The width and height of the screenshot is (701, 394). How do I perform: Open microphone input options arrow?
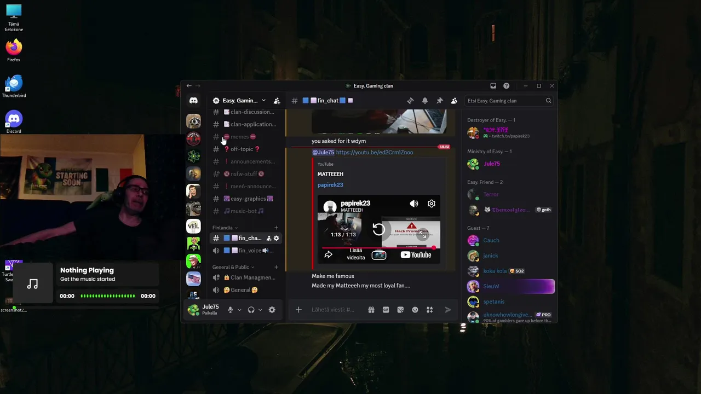tap(239, 310)
